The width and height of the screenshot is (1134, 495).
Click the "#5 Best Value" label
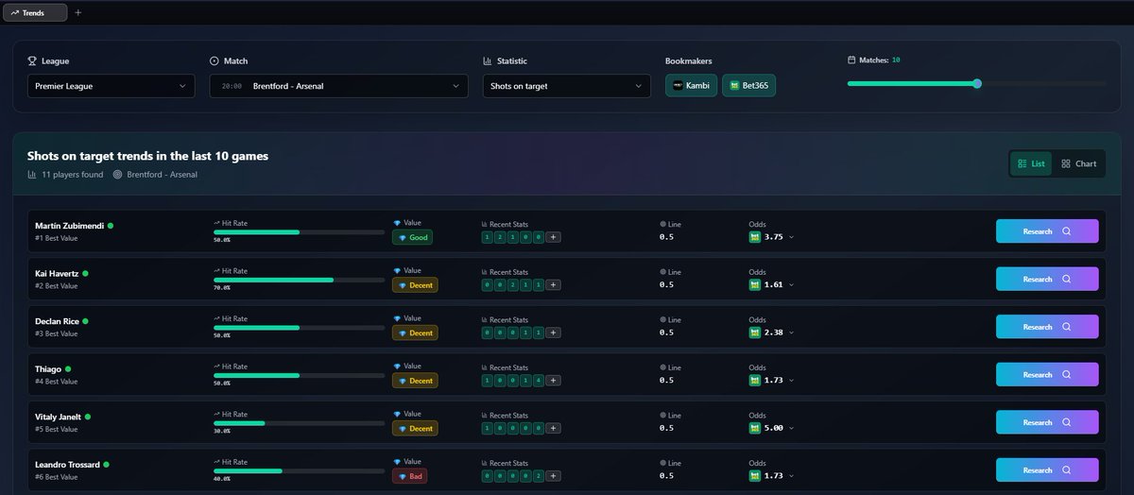pos(57,429)
